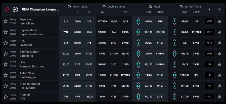Select Liverpool win odds 7/4
The height and width of the screenshot is (104, 226).
[89, 43]
